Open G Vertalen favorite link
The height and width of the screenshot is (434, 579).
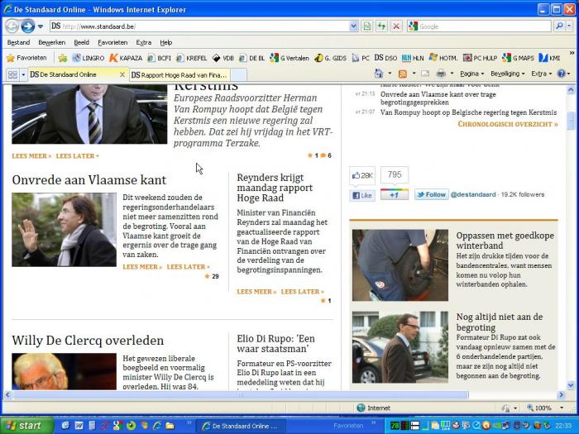click(289, 58)
